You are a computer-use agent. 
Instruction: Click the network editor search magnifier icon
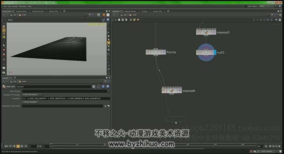(x=276, y=20)
